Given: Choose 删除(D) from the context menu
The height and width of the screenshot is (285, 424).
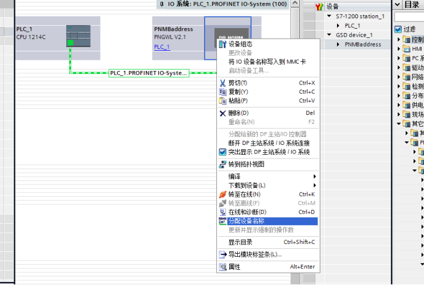Looking at the screenshot, I should pos(268,113).
